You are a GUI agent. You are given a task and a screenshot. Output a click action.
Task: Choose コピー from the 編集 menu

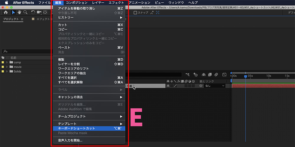(x=89, y=29)
